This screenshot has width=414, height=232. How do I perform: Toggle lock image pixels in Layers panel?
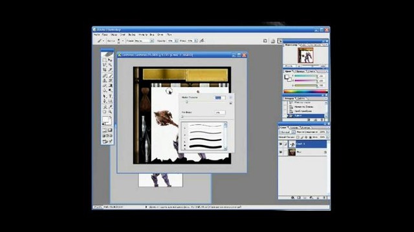point(302,137)
